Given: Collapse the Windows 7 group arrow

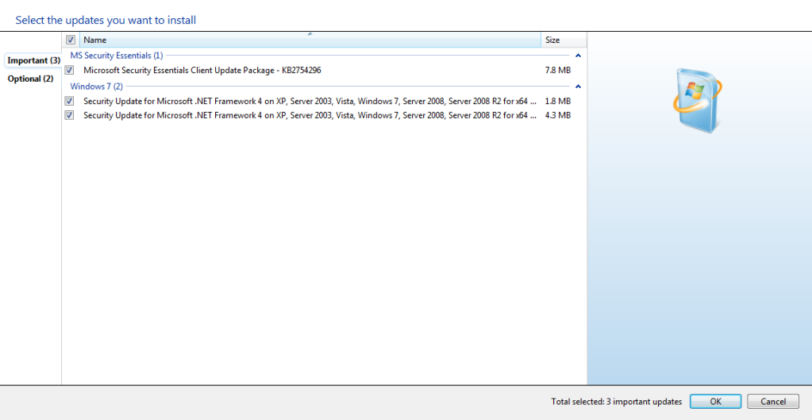Looking at the screenshot, I should (579, 87).
